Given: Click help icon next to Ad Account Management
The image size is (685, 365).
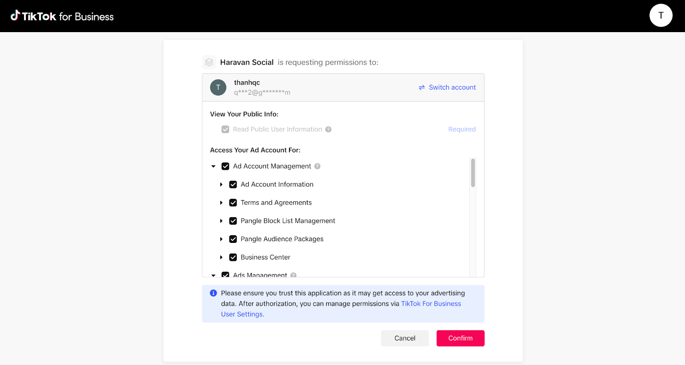Looking at the screenshot, I should click(x=317, y=166).
